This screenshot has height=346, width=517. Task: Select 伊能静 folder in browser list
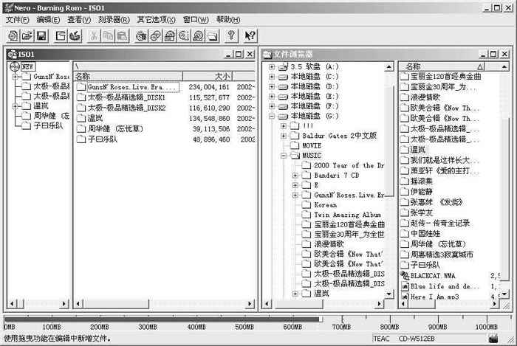click(x=416, y=192)
